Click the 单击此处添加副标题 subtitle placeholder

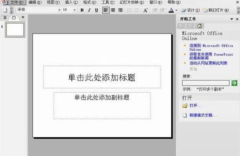(102, 106)
